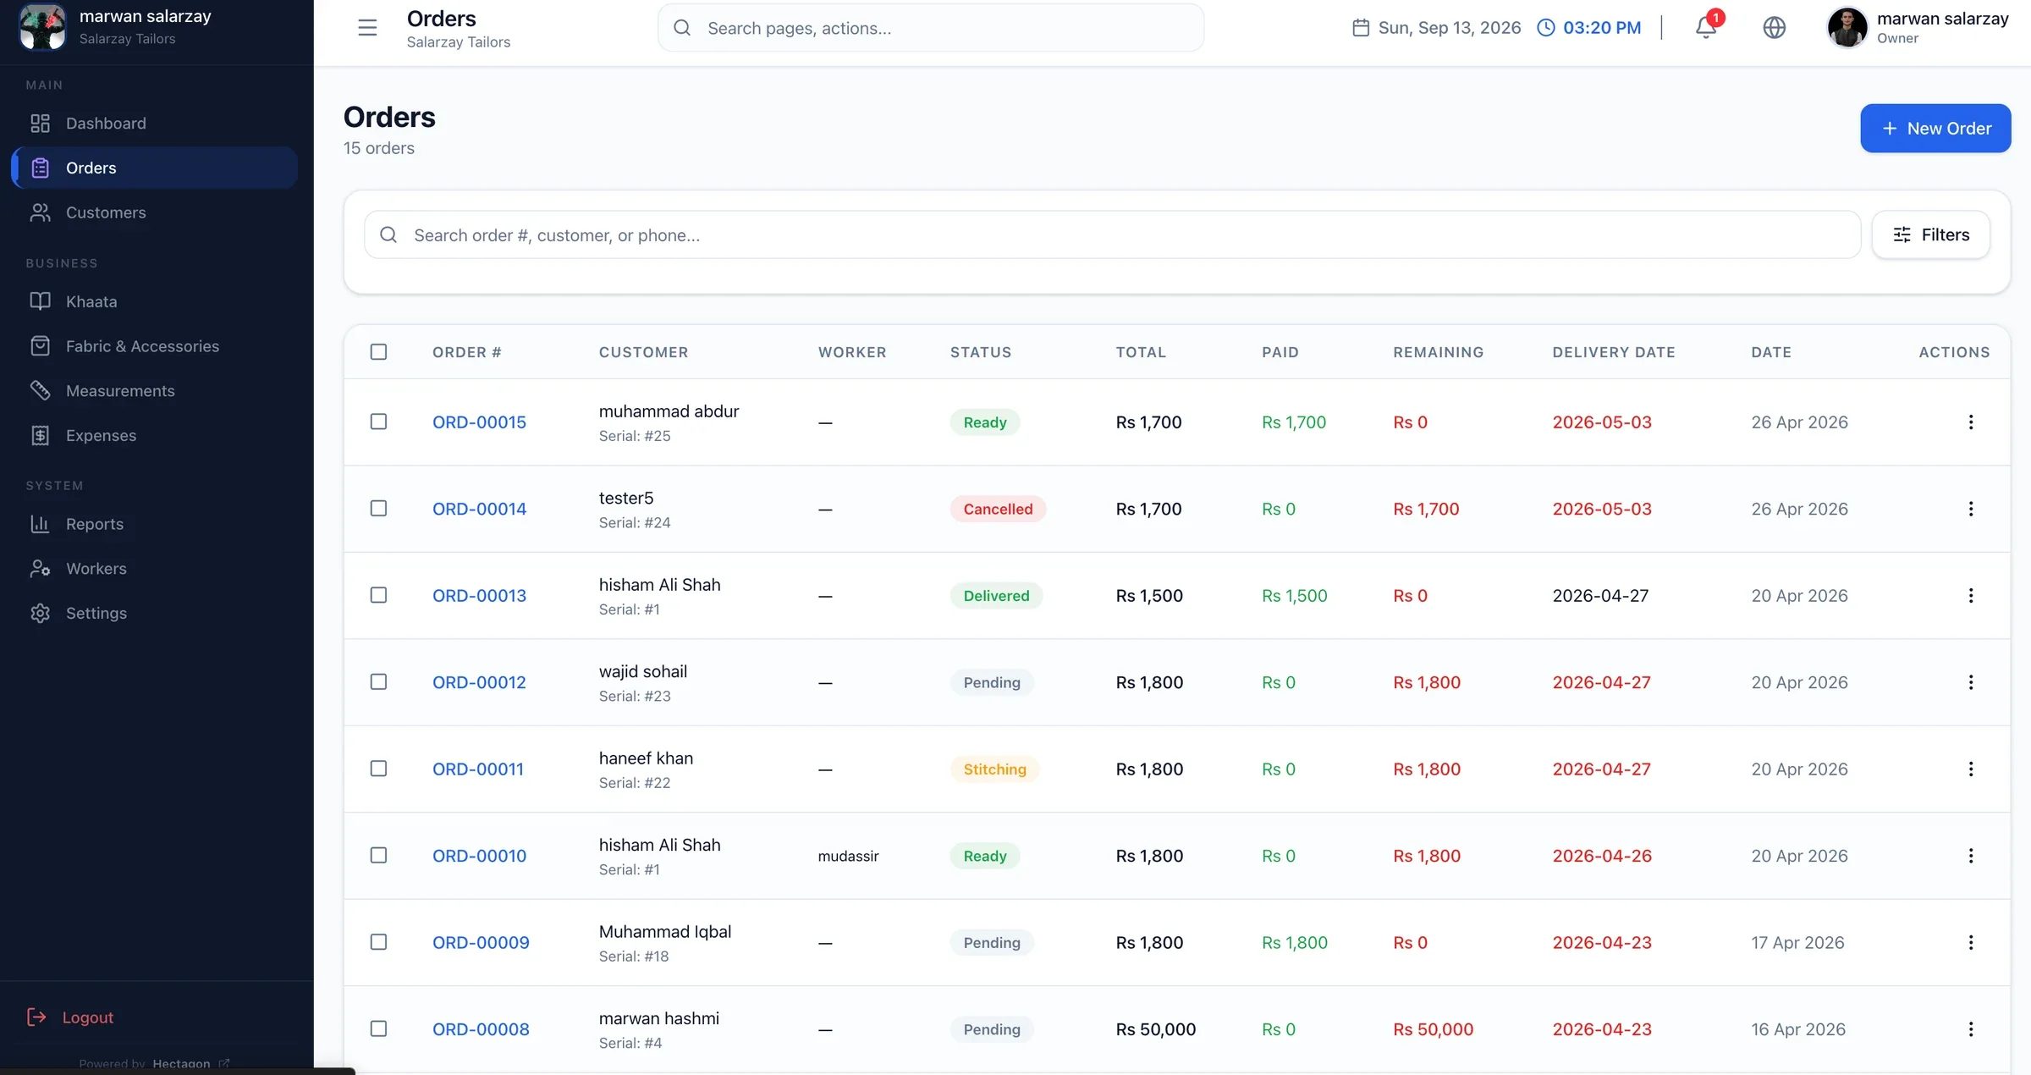This screenshot has width=2031, height=1075.
Task: Open the notifications bell
Action: coord(1706,28)
